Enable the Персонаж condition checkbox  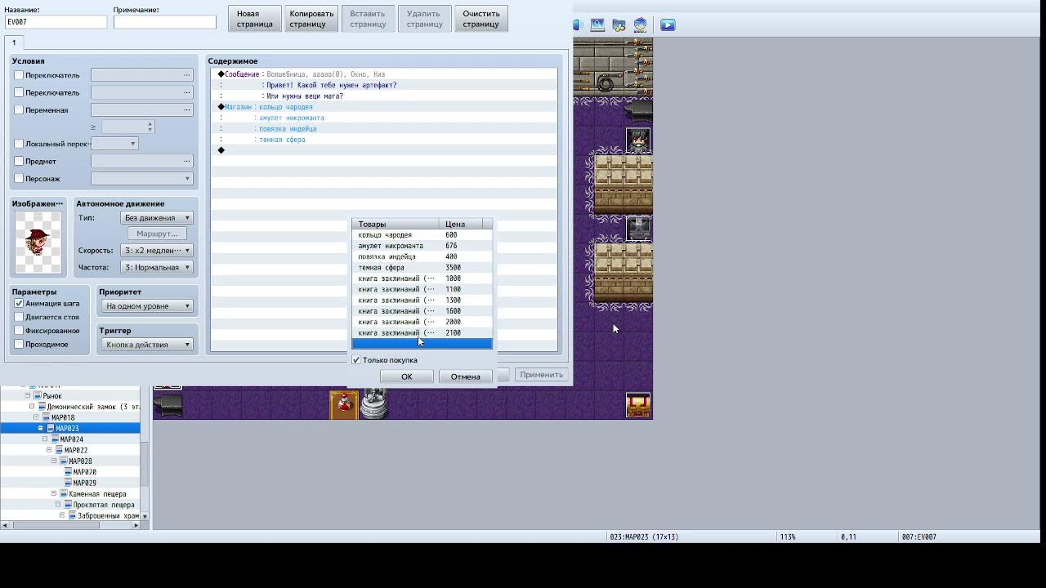point(19,178)
